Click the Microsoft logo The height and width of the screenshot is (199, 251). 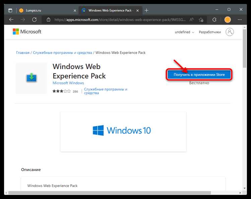tap(27, 32)
